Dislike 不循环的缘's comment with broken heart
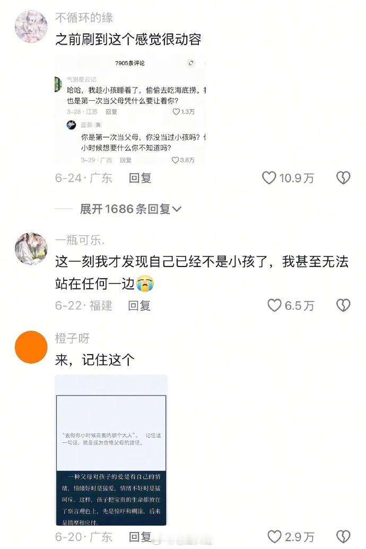Screen dimensions: 366x549 [343, 178]
